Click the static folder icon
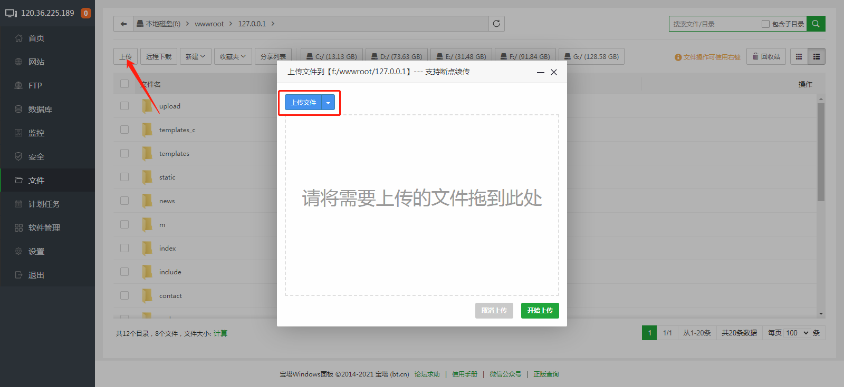 tap(147, 177)
